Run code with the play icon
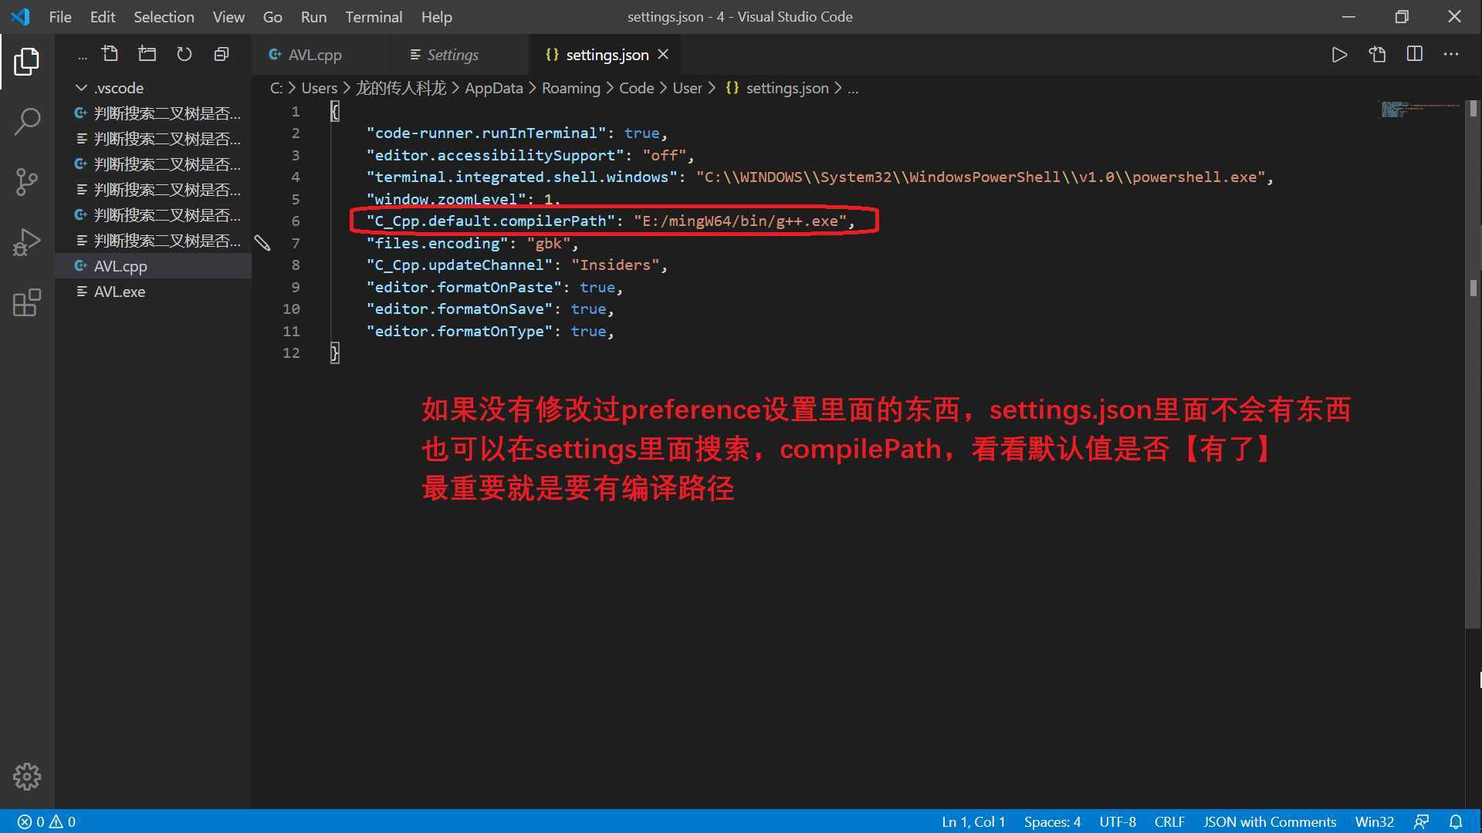This screenshot has width=1482, height=833. pyautogui.click(x=1339, y=55)
